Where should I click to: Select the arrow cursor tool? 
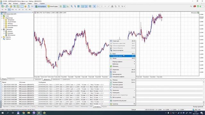pyautogui.click(x=94, y=6)
